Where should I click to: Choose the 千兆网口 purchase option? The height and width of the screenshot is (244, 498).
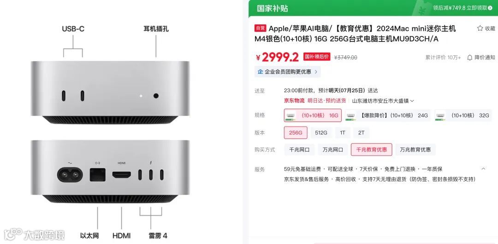tap(299, 150)
